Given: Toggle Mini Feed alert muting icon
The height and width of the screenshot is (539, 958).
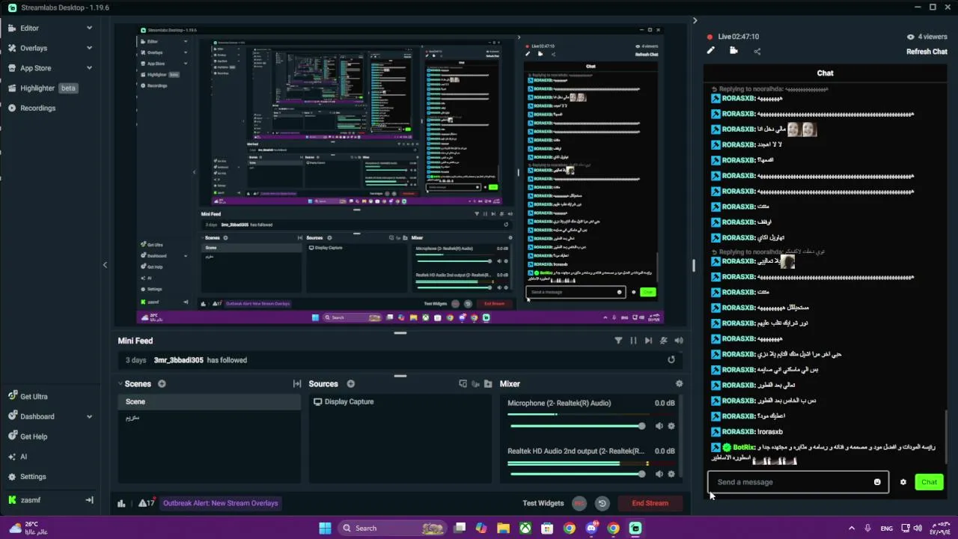Looking at the screenshot, I should coord(663,341).
